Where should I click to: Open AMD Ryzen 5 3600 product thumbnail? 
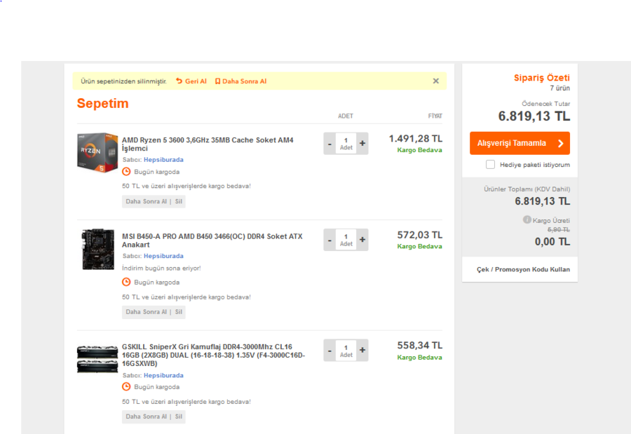coord(97,153)
